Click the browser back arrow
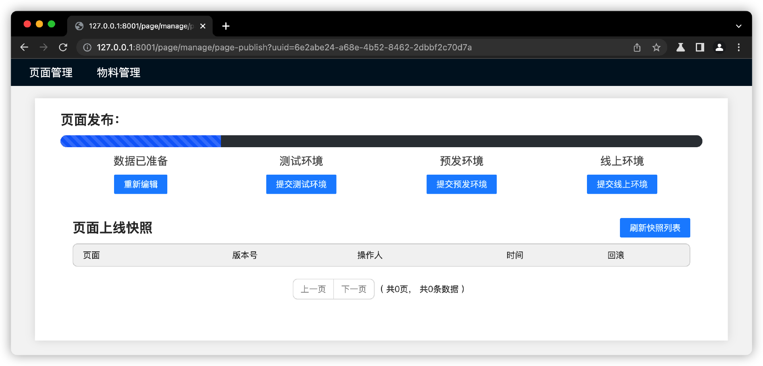The height and width of the screenshot is (366, 763). pos(24,47)
